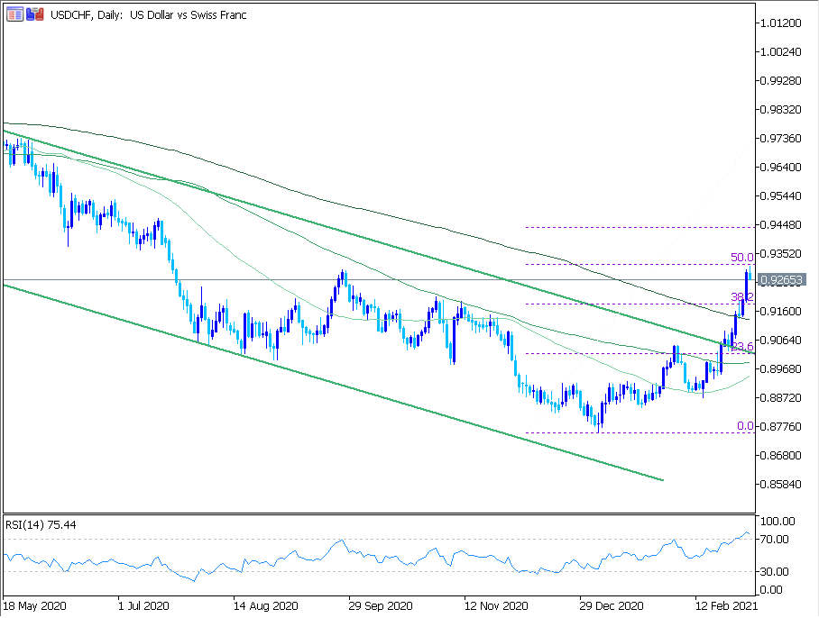Select the 0.0 Fibonacci level label
The image size is (819, 618).
point(745,426)
